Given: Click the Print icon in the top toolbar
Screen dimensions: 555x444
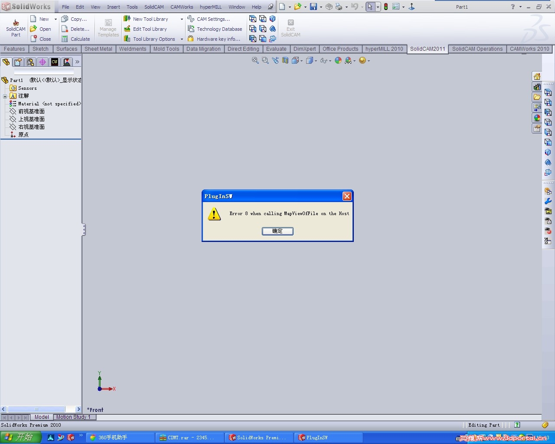Looking at the screenshot, I should click(339, 7).
